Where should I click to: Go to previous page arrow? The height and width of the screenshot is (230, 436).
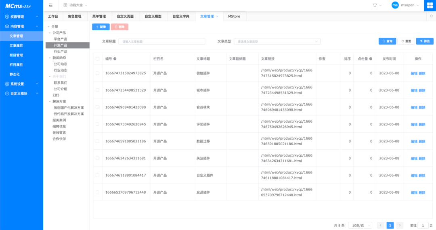tap(380, 225)
